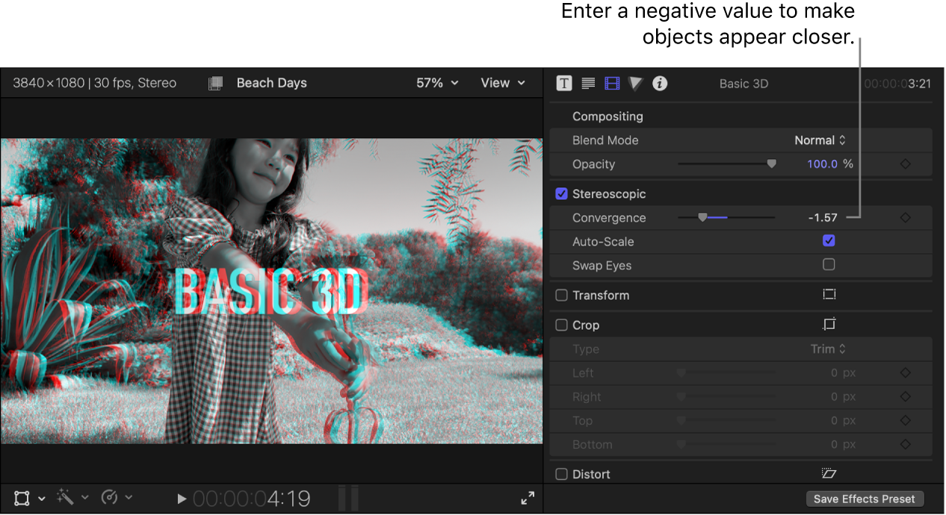Disable the Stereoscopic checkbox

tap(561, 193)
